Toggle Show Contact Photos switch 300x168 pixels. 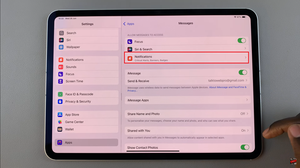coord(245,147)
